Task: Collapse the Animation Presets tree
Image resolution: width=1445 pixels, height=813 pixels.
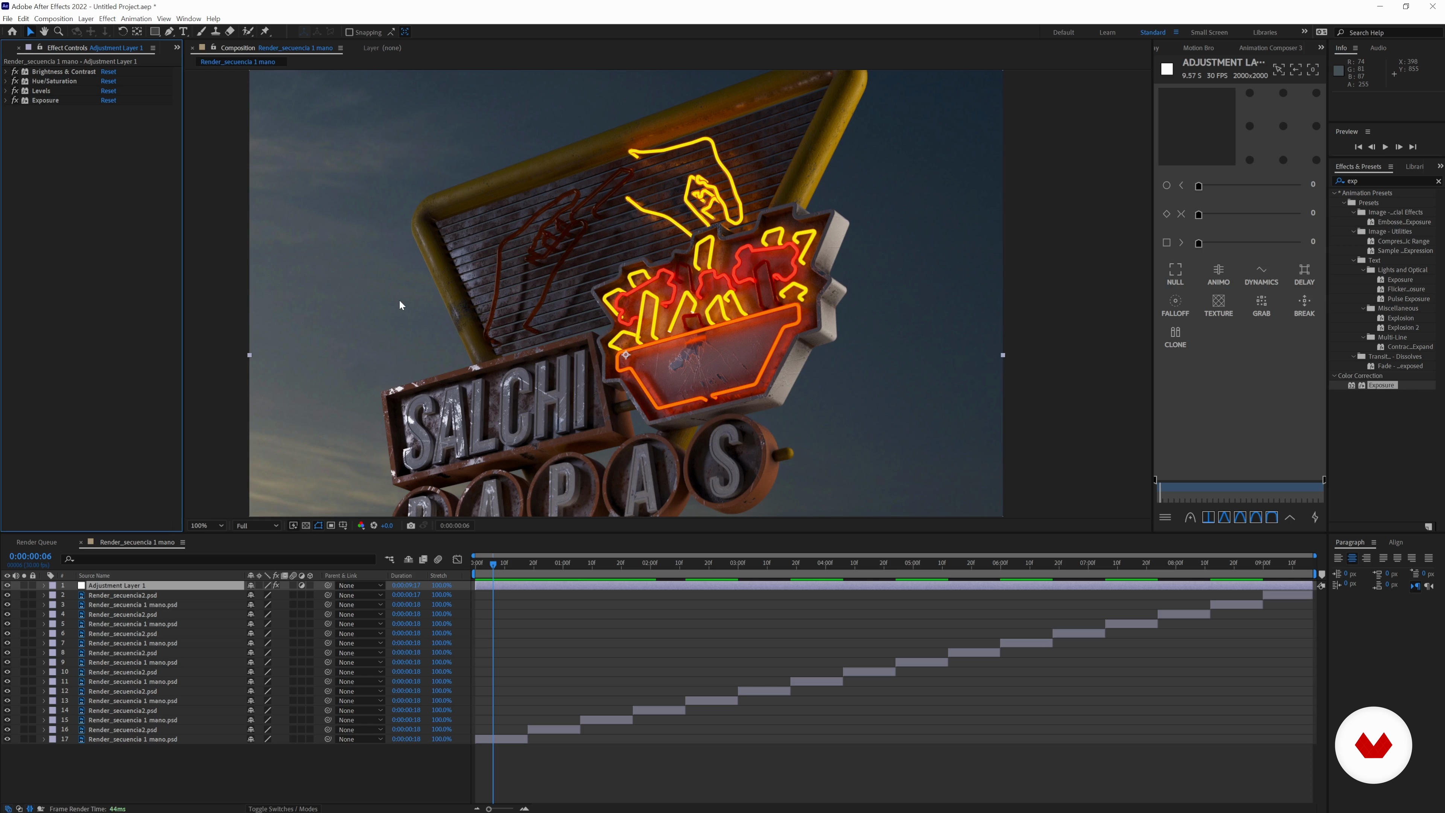Action: click(x=1335, y=193)
